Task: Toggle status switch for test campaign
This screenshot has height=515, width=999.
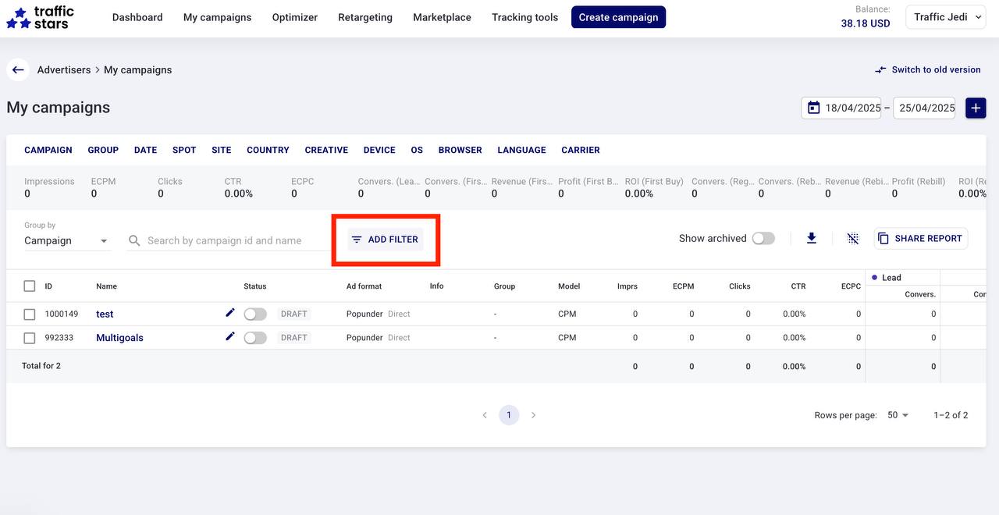Action: click(255, 314)
